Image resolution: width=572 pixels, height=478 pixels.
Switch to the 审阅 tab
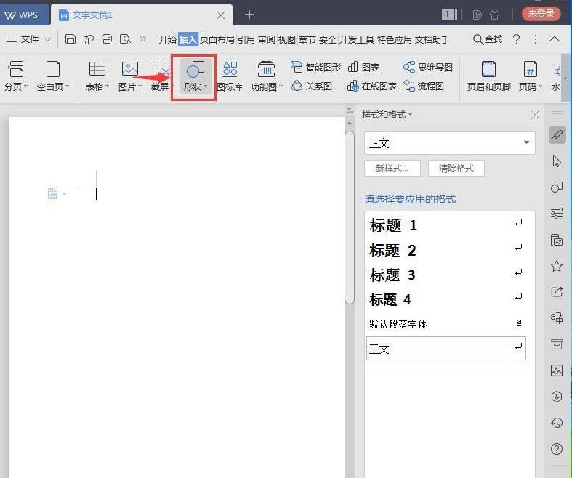click(x=267, y=39)
